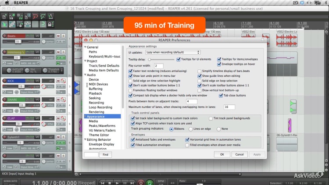Enable Simplify timeline display of bars.beats
Screen dimensions: 329x185
tap(199, 71)
